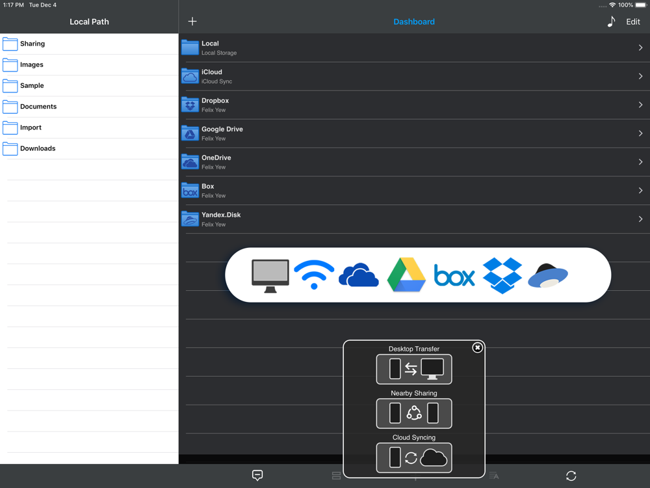650x488 pixels.
Task: Open the Documents folder
Action: [89, 107]
